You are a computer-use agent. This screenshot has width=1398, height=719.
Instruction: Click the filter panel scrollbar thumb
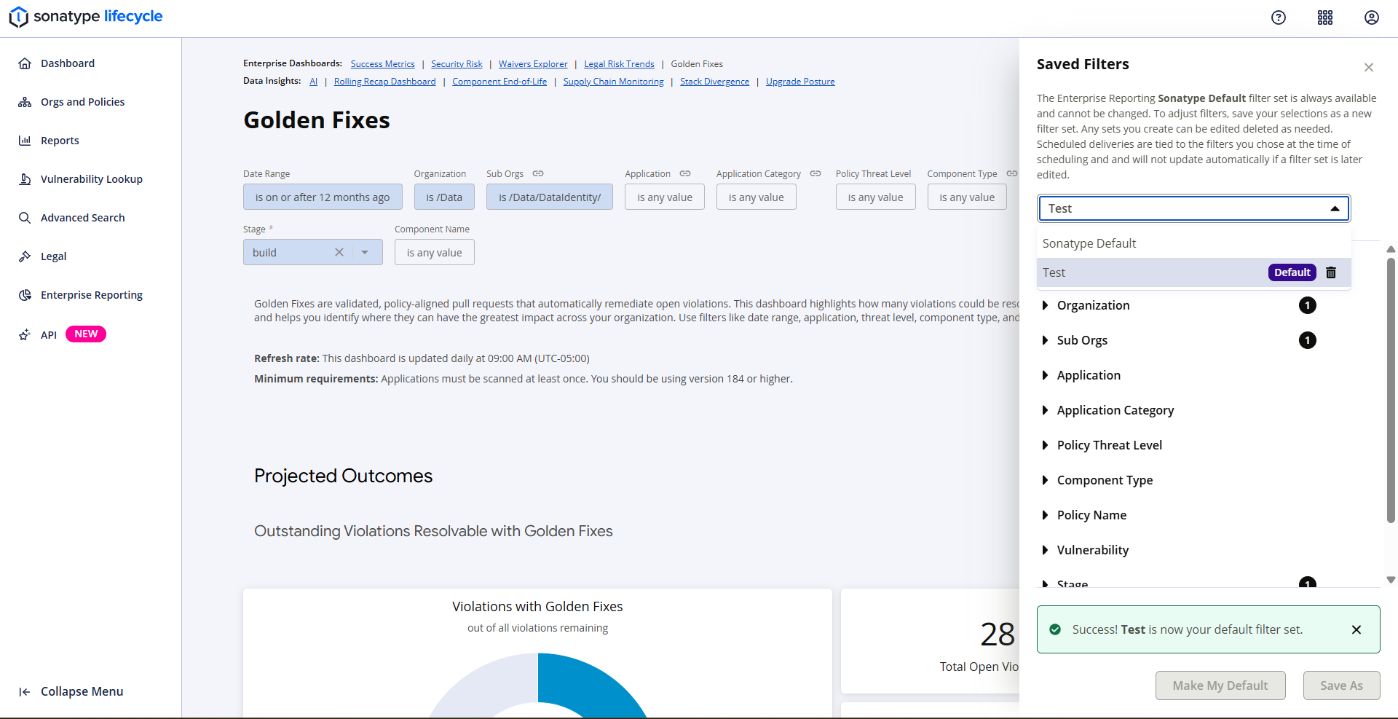(x=1391, y=390)
